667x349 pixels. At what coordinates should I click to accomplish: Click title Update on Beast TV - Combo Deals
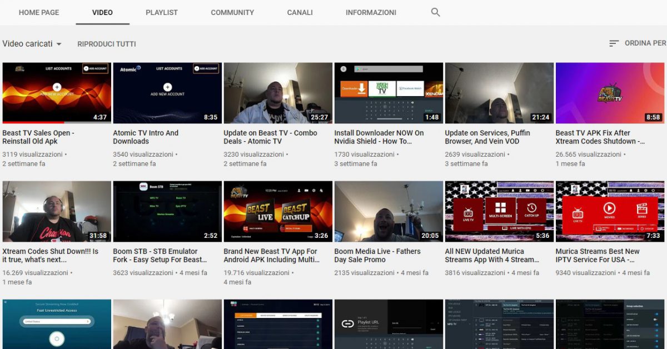(270, 137)
